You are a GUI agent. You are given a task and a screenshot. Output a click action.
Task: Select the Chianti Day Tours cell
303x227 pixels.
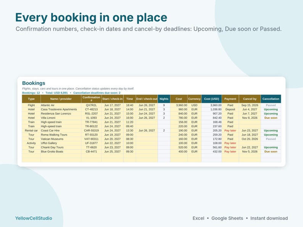tap(61, 147)
